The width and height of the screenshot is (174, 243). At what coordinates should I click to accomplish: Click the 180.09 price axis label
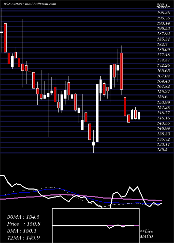pos(163,49)
